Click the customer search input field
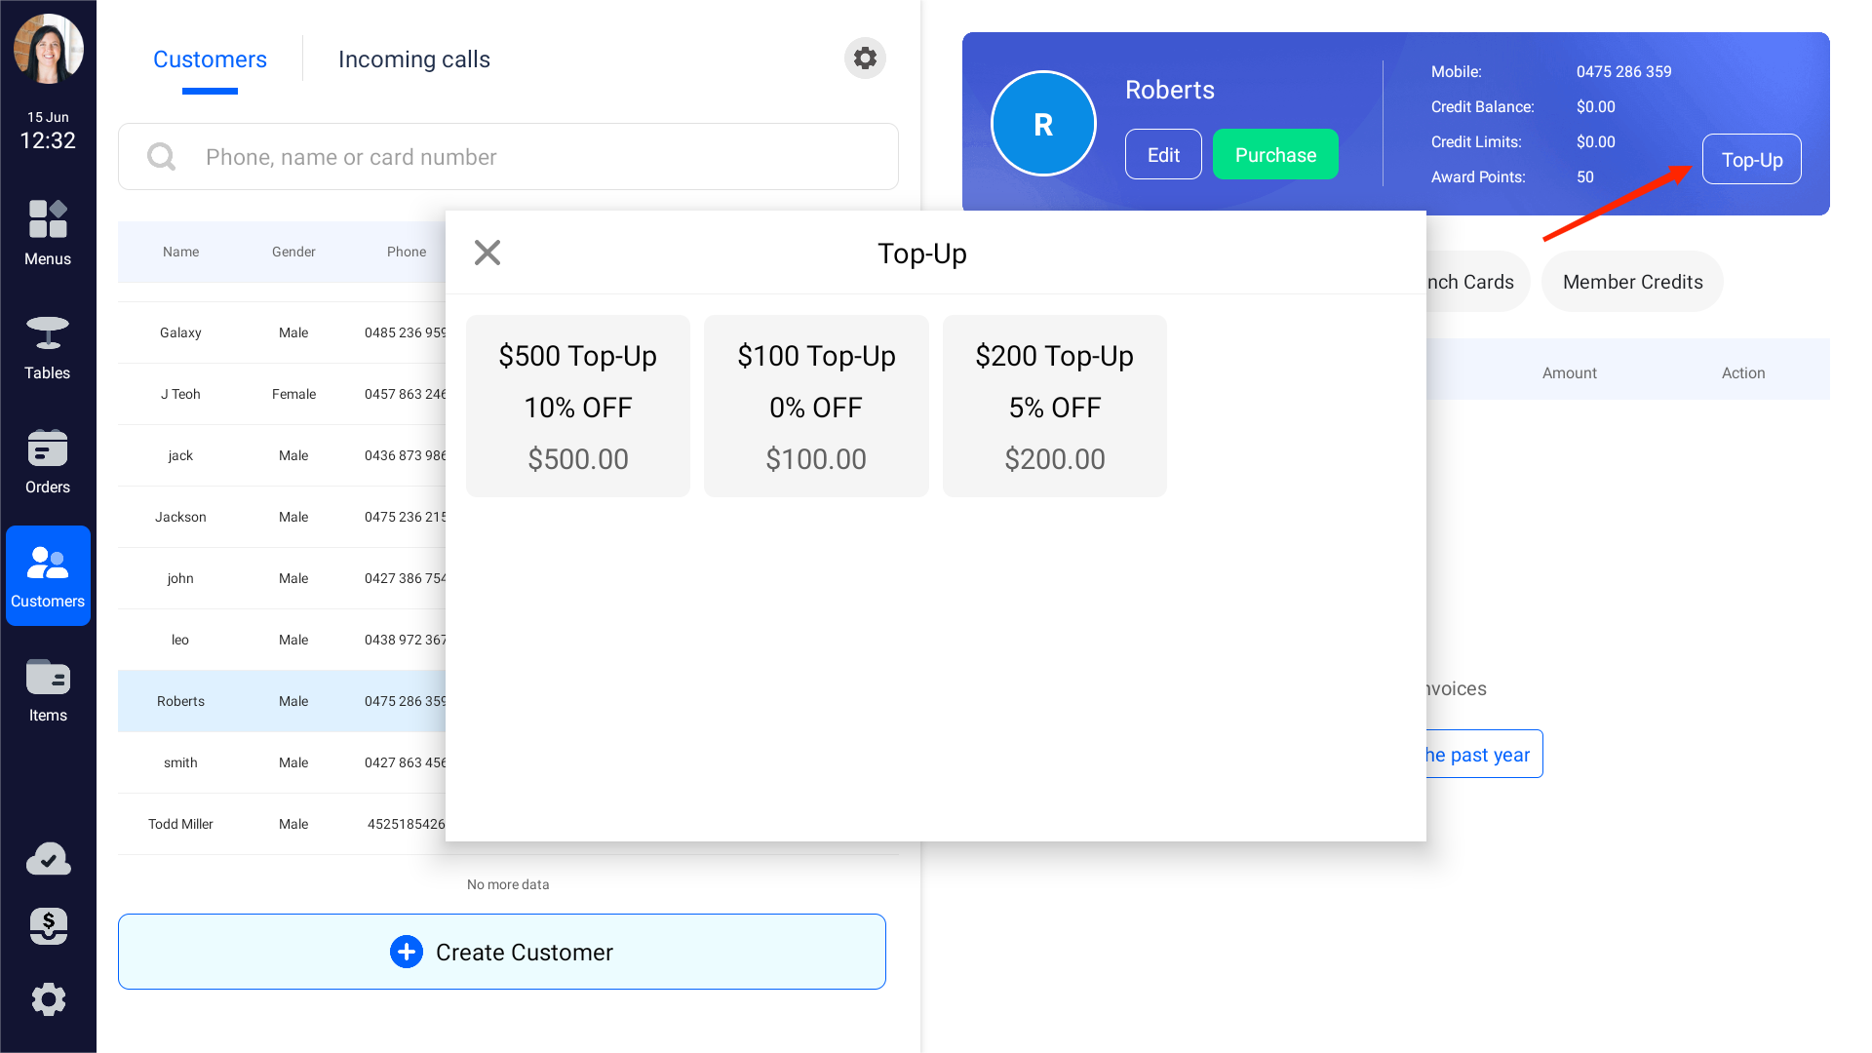This screenshot has width=1872, height=1053. tap(508, 156)
